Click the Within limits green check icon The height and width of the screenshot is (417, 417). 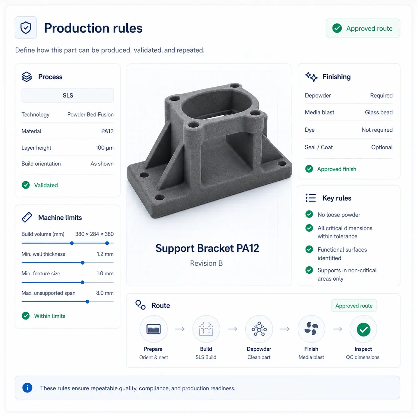coord(26,316)
